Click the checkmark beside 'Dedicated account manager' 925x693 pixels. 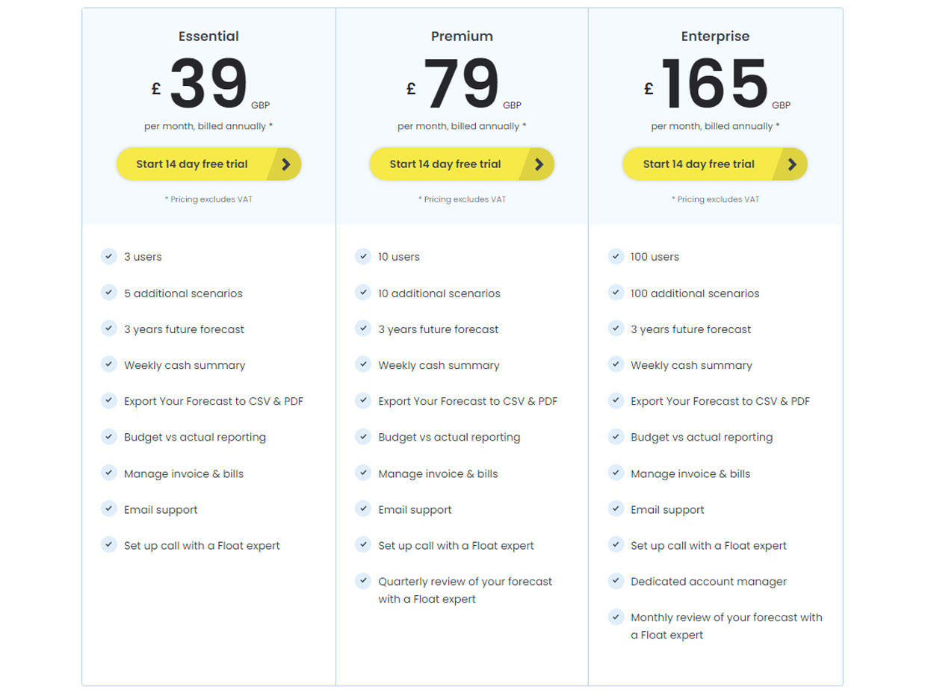(616, 581)
